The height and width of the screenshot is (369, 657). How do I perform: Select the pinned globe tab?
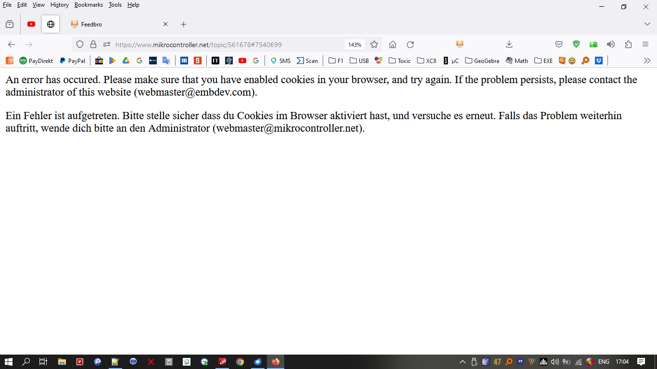pyautogui.click(x=51, y=24)
